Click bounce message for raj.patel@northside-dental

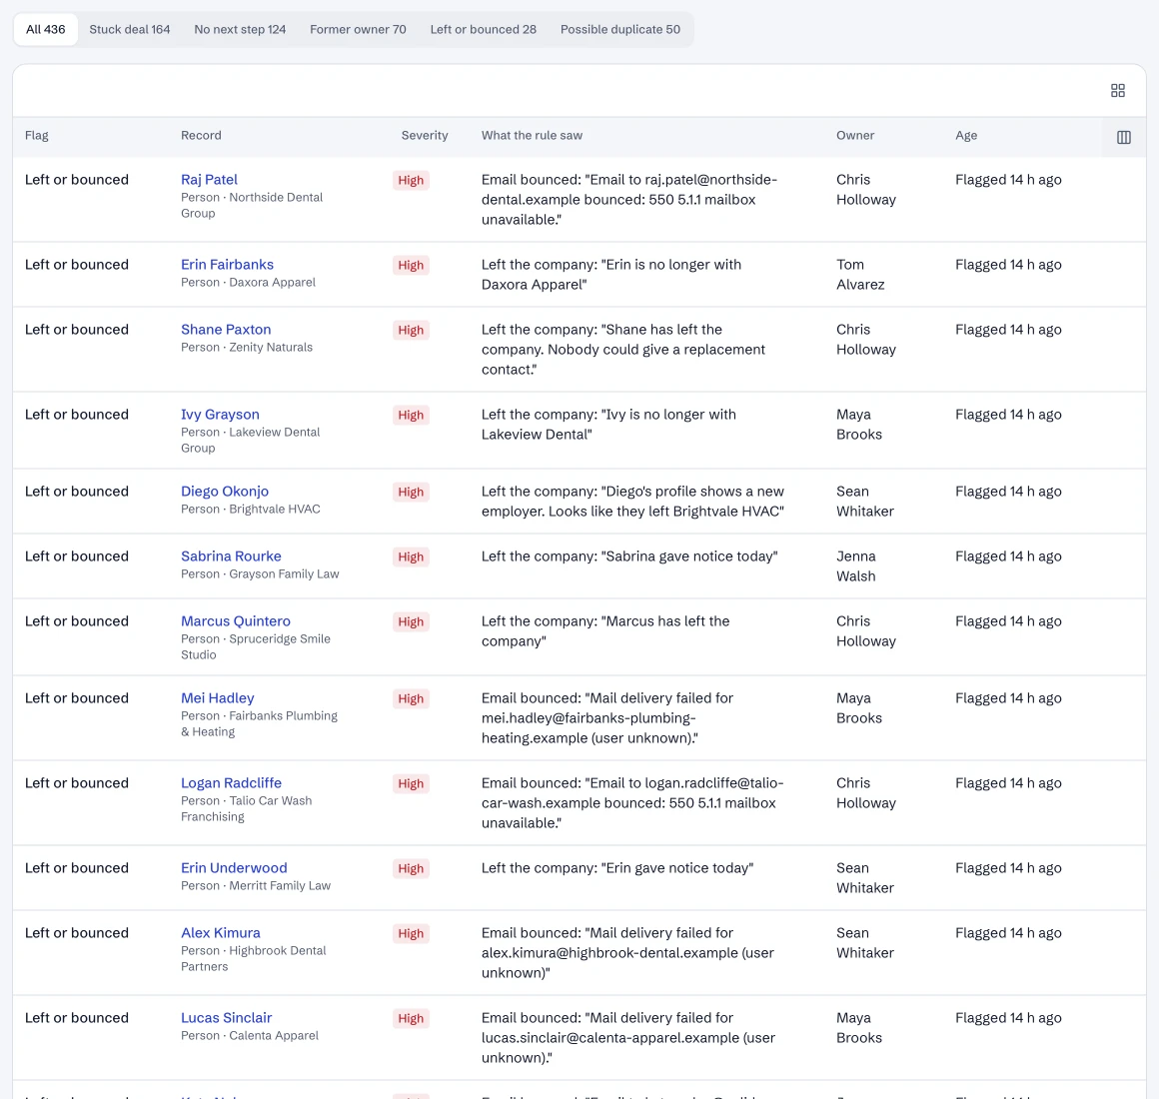click(629, 200)
